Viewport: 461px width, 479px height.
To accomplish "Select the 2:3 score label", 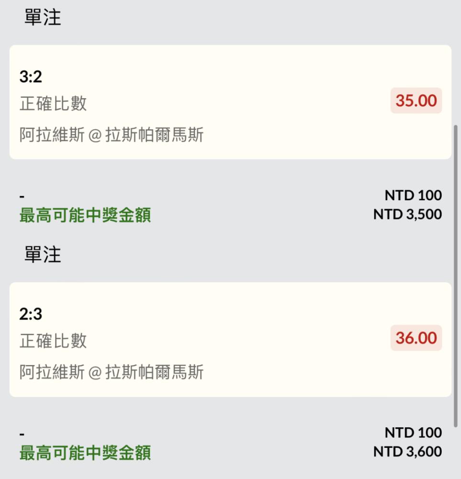I will 31,314.
